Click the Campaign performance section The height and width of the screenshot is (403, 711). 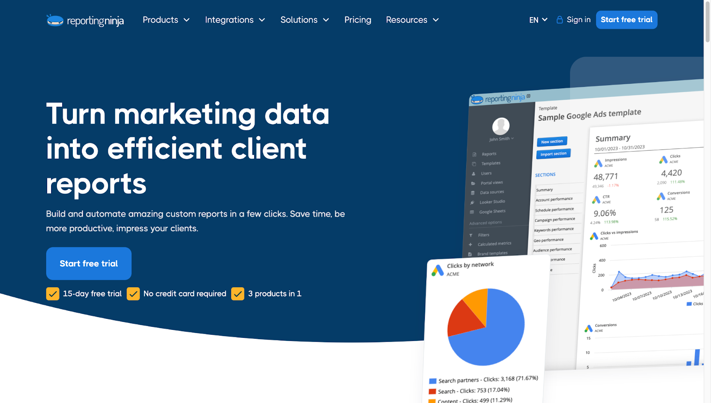pyautogui.click(x=555, y=219)
